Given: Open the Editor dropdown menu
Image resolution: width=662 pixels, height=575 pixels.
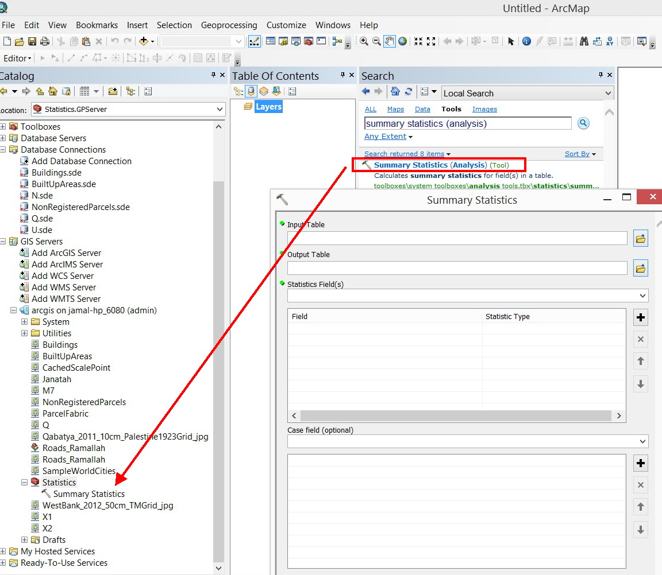Looking at the screenshot, I should (18, 58).
